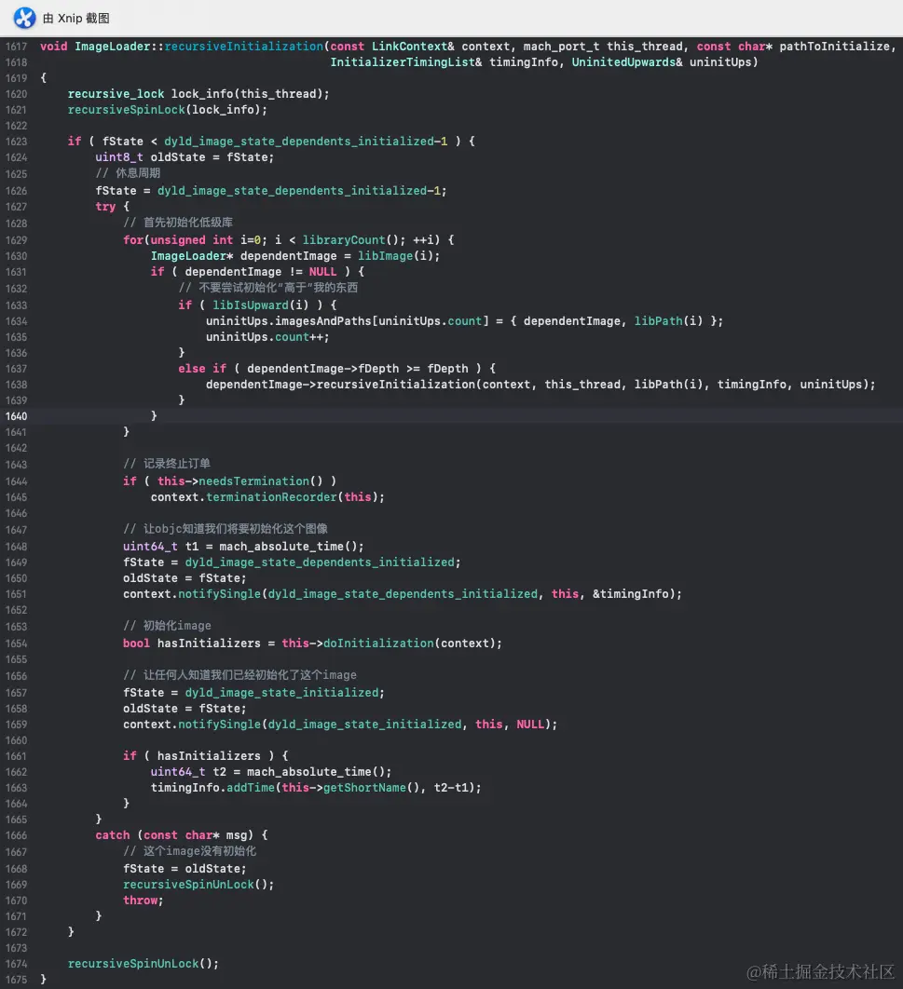Click 'getShortName()' on line 1663
Screen dimensions: 903x989
(x=371, y=788)
